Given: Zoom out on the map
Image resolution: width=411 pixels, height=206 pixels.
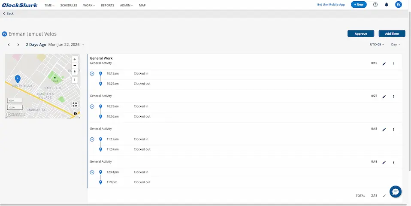Looking at the screenshot, I should pos(75,66).
